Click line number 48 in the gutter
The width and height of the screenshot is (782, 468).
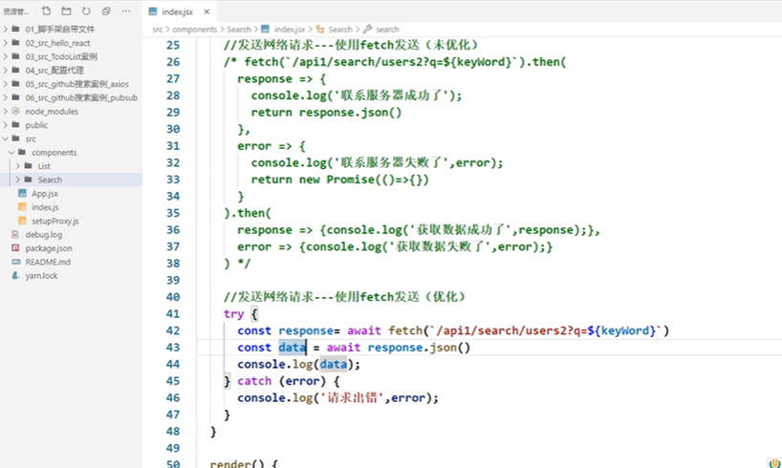[173, 431]
